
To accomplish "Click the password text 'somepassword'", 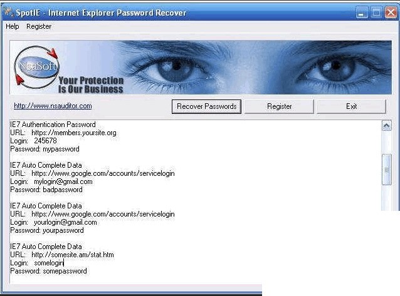I will (65, 271).
